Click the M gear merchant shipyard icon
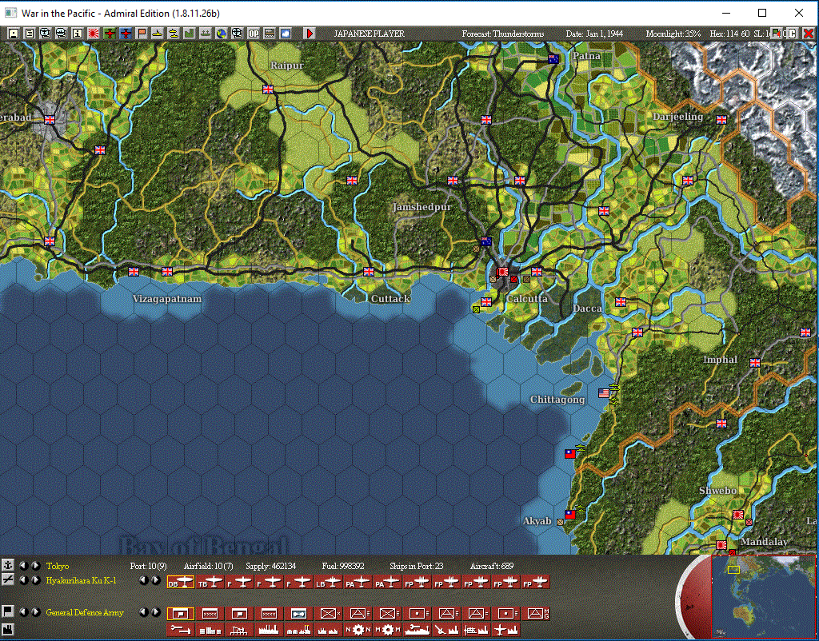This screenshot has width=819, height=641. tap(388, 630)
